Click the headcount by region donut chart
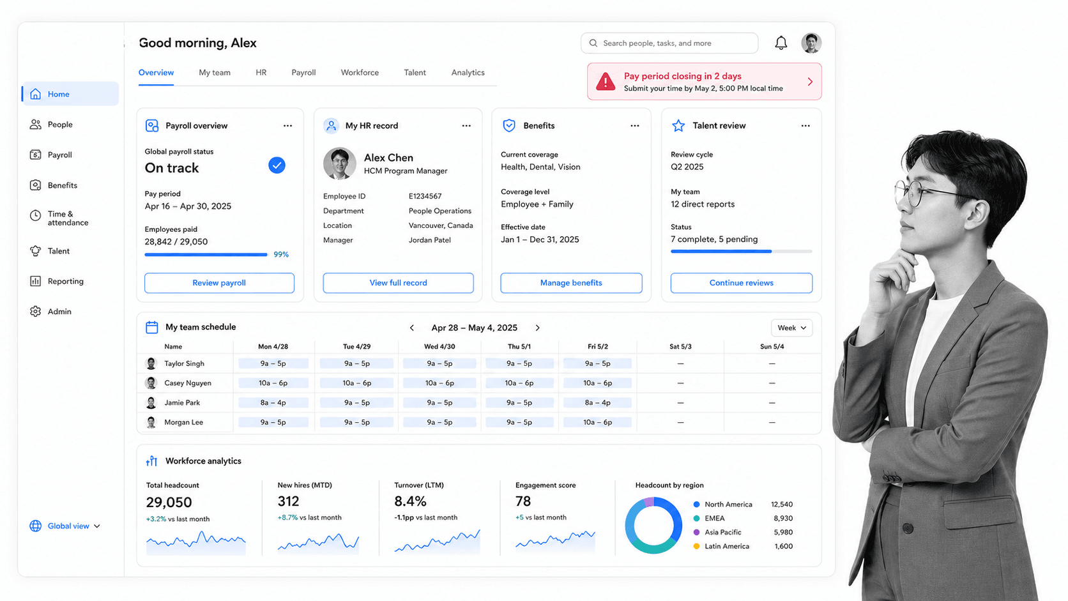This screenshot has height=601, width=1068. [x=653, y=526]
